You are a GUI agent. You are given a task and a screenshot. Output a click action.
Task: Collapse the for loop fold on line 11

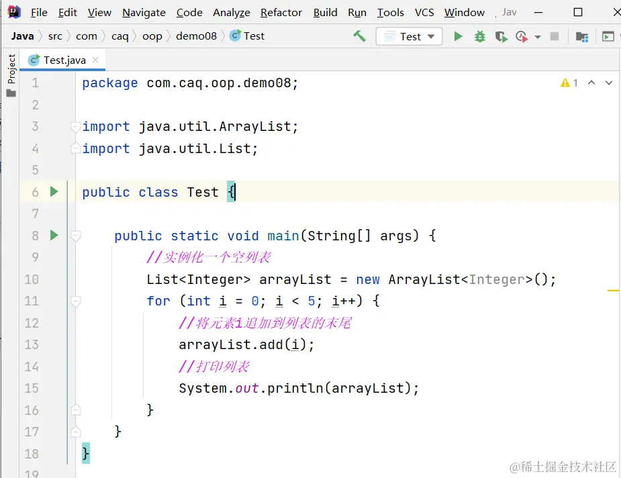click(75, 301)
